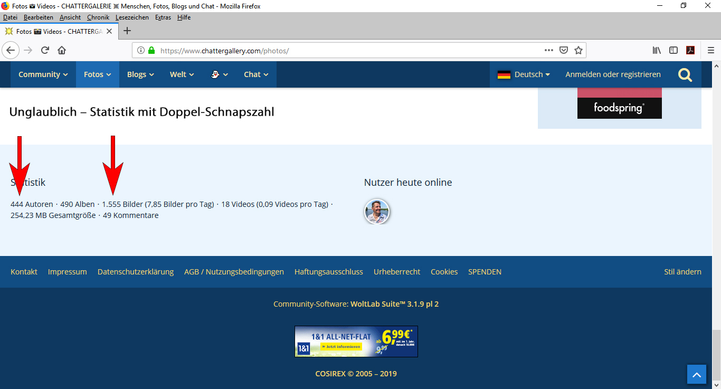Go to Firefox home page icon
Viewport: 721px width, 389px height.
coord(62,50)
